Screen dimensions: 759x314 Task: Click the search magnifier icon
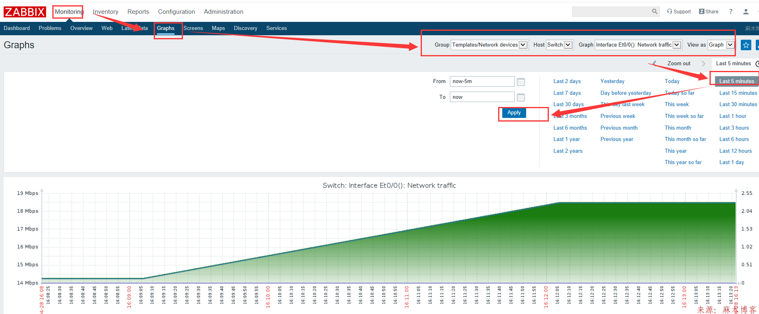tap(654, 11)
